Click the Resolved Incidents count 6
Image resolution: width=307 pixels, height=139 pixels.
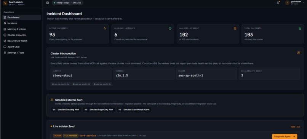coord(116,35)
